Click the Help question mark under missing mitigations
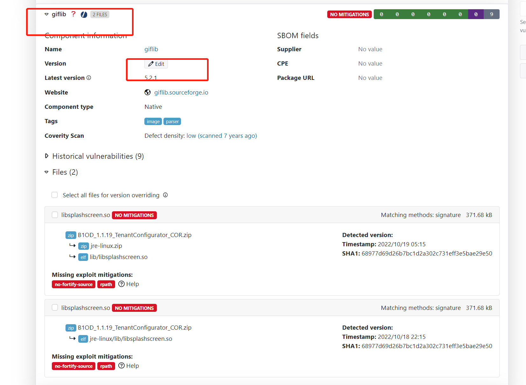 (x=121, y=284)
